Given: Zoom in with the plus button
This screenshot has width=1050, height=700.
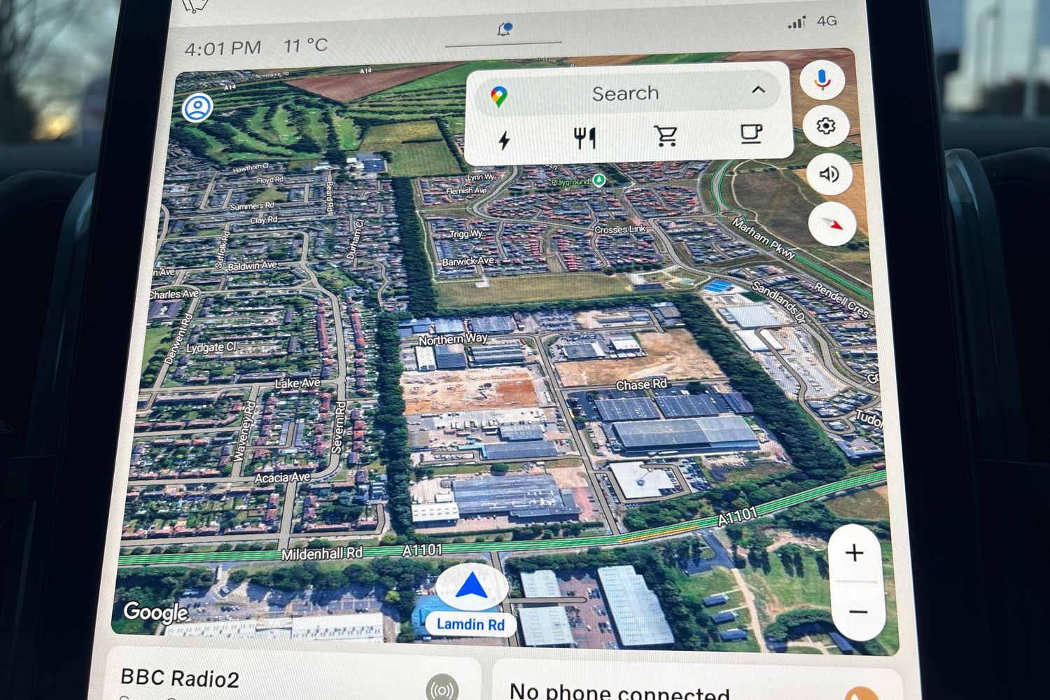Looking at the screenshot, I should tap(854, 553).
